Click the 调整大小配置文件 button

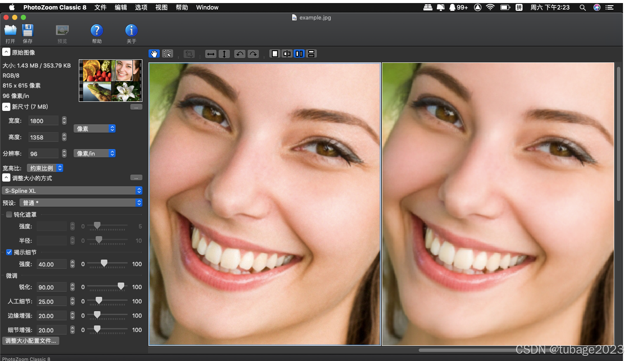(31, 341)
